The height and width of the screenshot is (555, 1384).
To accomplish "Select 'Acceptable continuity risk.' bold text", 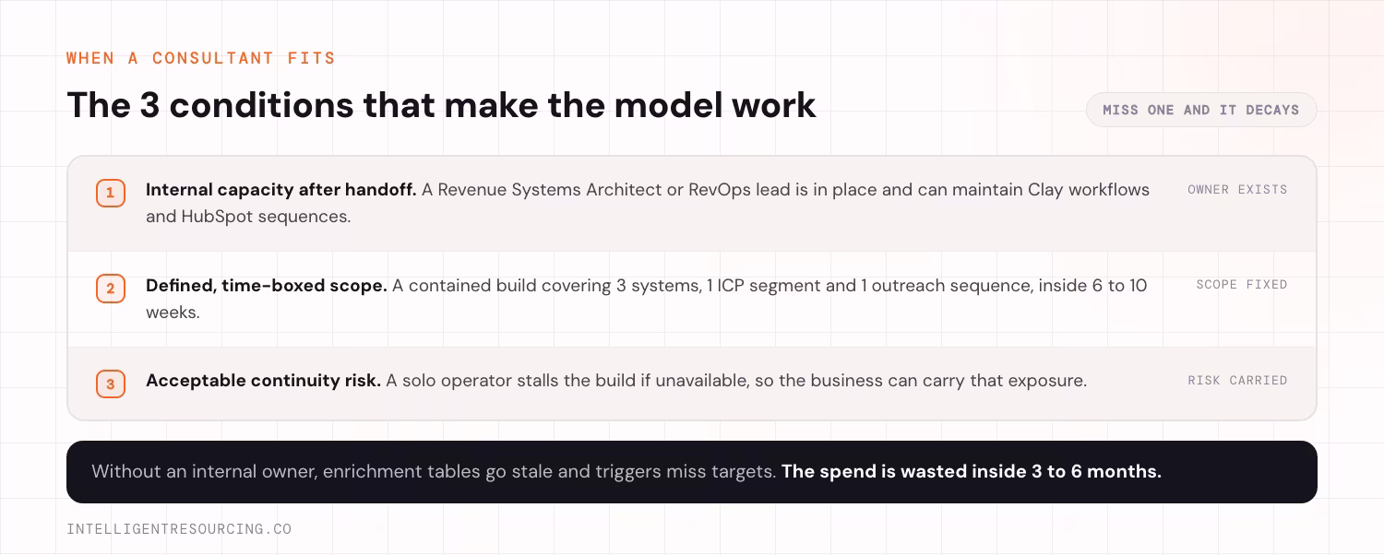I will coord(263,380).
